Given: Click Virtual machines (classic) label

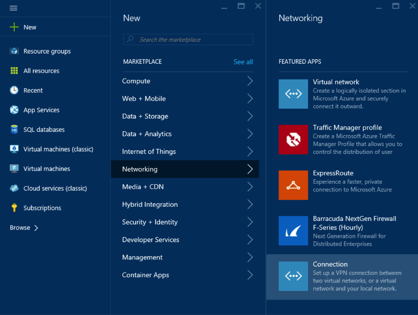Looking at the screenshot, I should tap(58, 149).
